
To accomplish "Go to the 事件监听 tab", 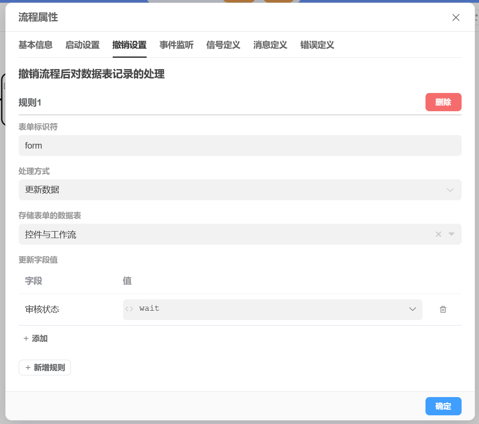I will click(176, 45).
